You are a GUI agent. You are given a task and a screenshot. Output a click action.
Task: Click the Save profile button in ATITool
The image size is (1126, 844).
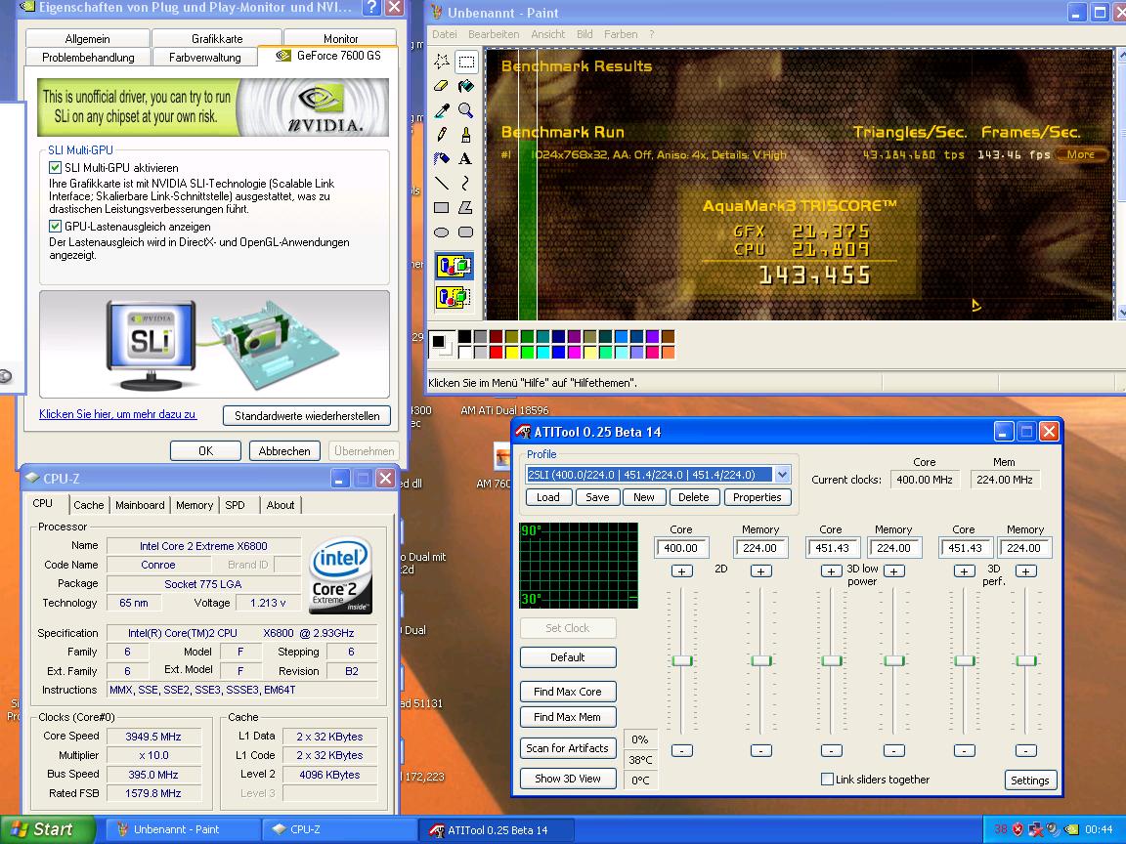[597, 497]
